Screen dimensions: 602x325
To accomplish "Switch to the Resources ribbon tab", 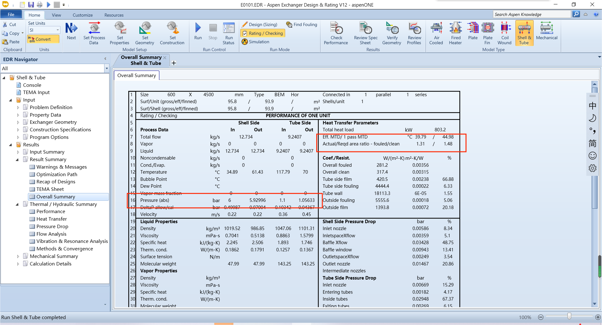I will click(114, 15).
